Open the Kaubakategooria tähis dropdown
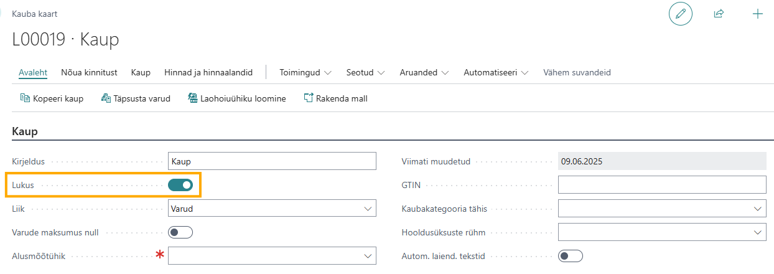This screenshot has height=274, width=774. 662,209
